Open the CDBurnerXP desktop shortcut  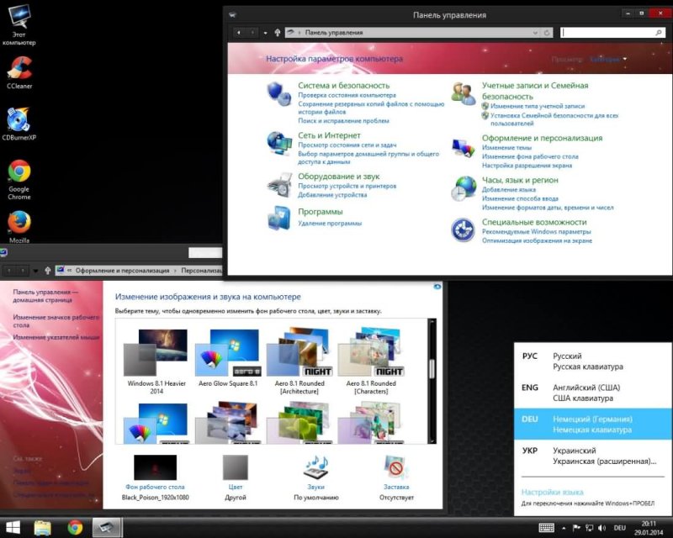point(19,124)
